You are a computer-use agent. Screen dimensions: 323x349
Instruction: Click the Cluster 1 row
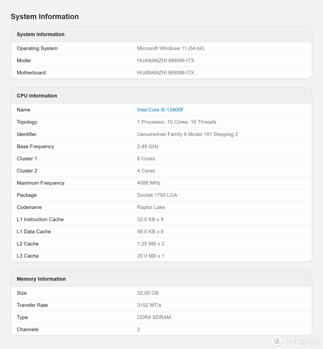161,158
